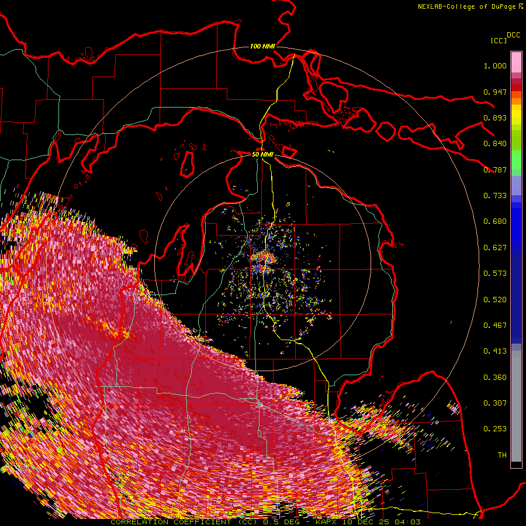This screenshot has width=526, height=526.
Task: Pick the bright green color bar segment
Action: [516, 160]
